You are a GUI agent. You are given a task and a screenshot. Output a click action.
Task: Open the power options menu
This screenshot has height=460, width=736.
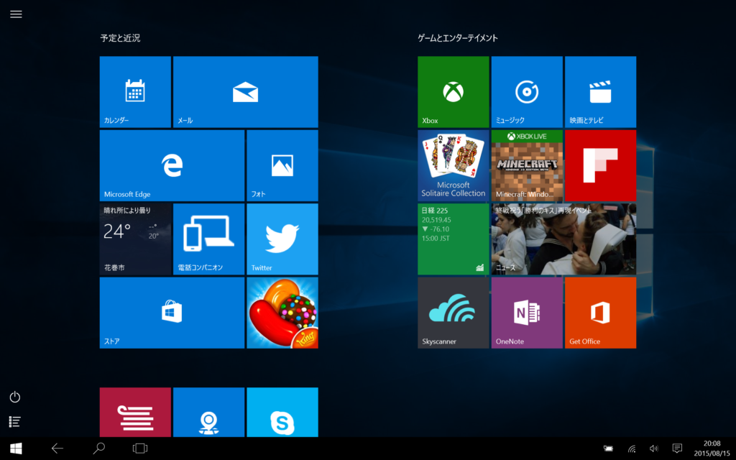coord(14,397)
